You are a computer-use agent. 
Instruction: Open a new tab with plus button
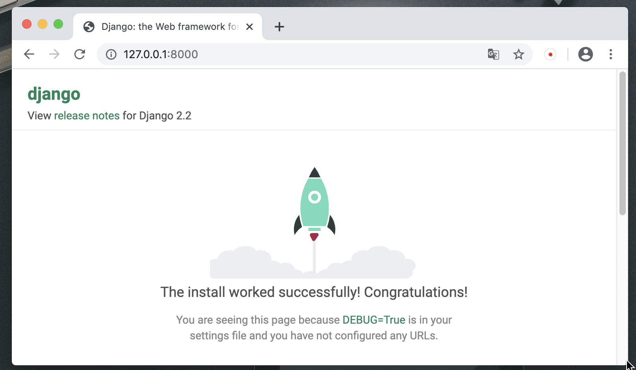(279, 27)
